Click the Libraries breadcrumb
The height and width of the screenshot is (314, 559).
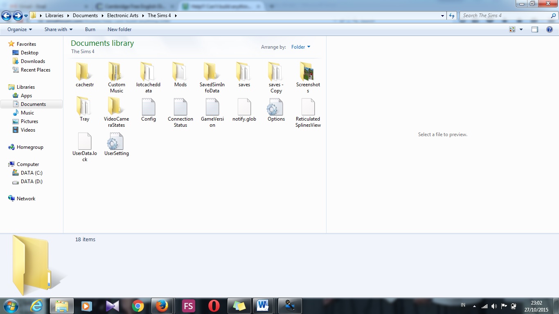tap(54, 16)
